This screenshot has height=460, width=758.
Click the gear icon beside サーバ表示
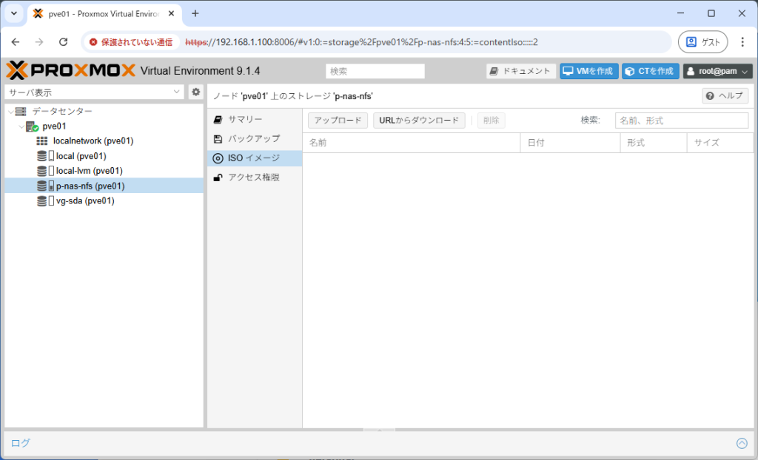click(x=195, y=92)
